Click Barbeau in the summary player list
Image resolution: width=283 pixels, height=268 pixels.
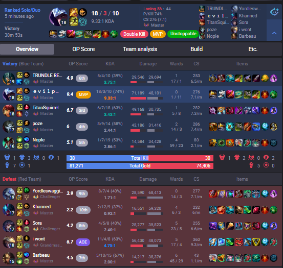(x=248, y=36)
